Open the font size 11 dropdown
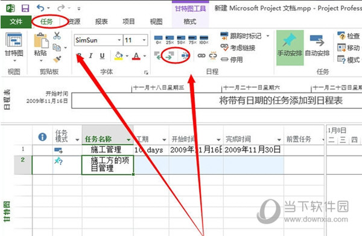This screenshot has height=236, width=362. pos(144,40)
